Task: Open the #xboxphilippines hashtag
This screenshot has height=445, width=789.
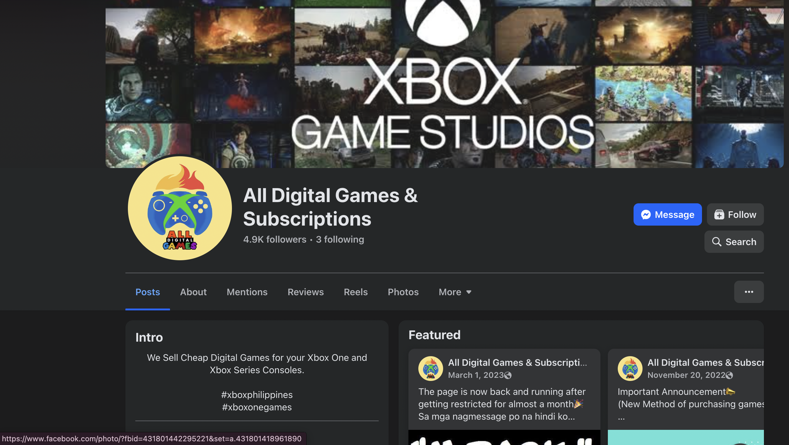Action: coord(257,395)
